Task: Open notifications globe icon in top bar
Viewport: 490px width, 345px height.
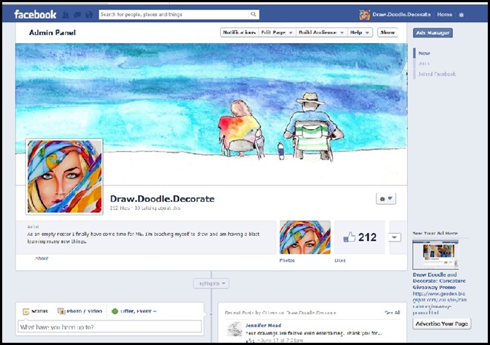Action: coord(89,15)
